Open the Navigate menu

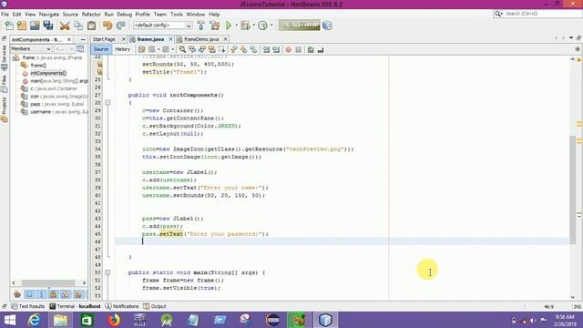(x=49, y=15)
